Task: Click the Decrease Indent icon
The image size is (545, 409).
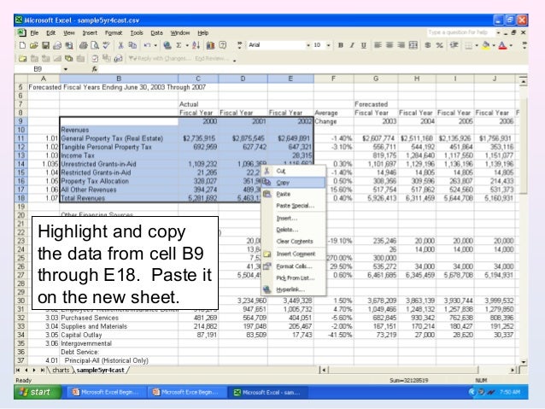Action: (x=454, y=45)
